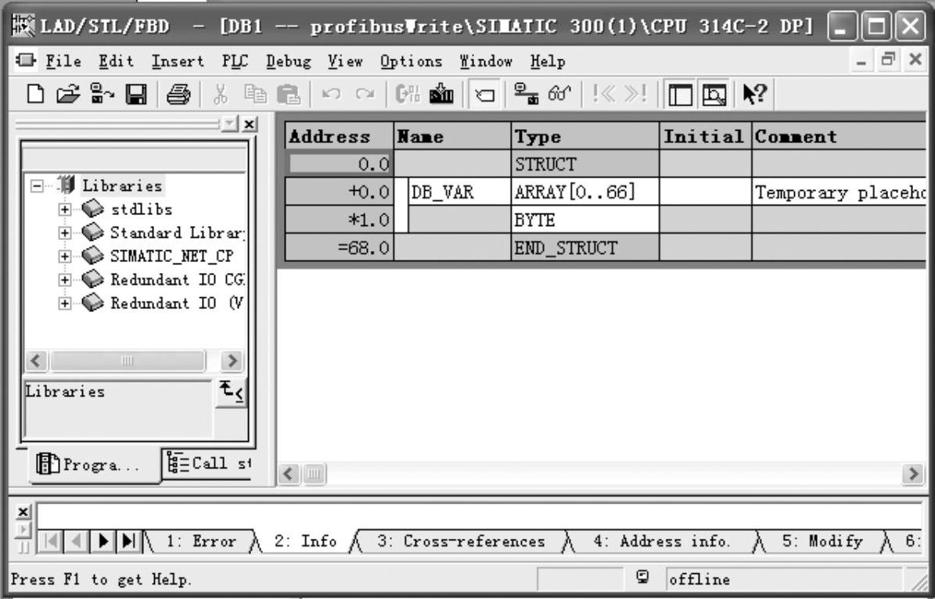Go to previous error icon
Screen dimensions: 935x599
pos(603,94)
